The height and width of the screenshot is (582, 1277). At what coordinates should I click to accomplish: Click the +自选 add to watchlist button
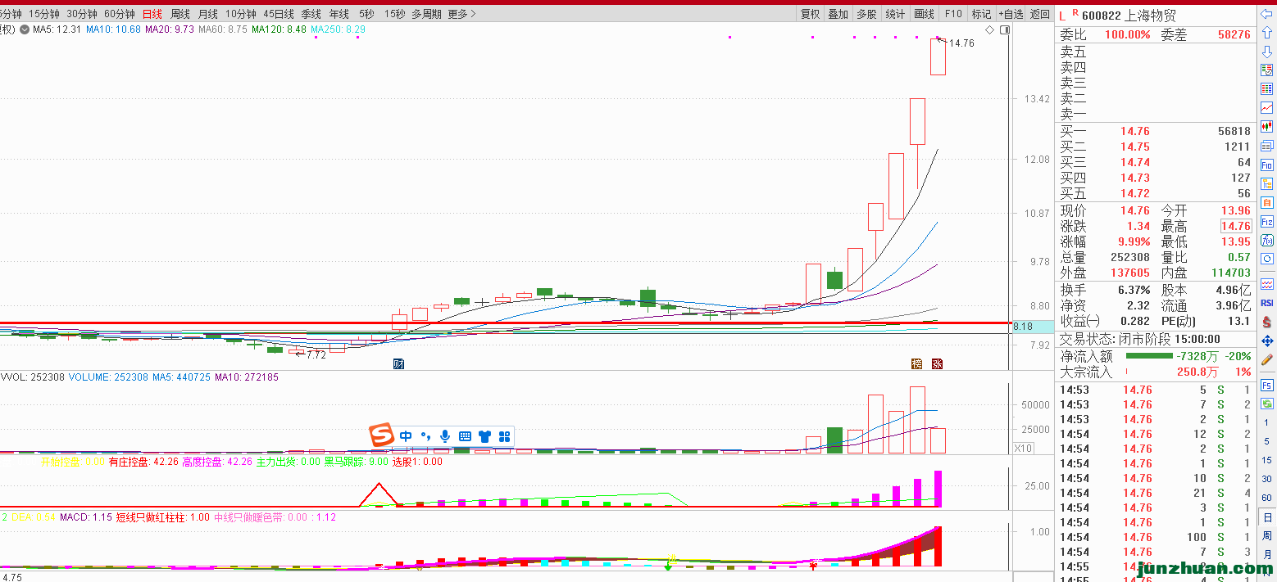[1010, 14]
